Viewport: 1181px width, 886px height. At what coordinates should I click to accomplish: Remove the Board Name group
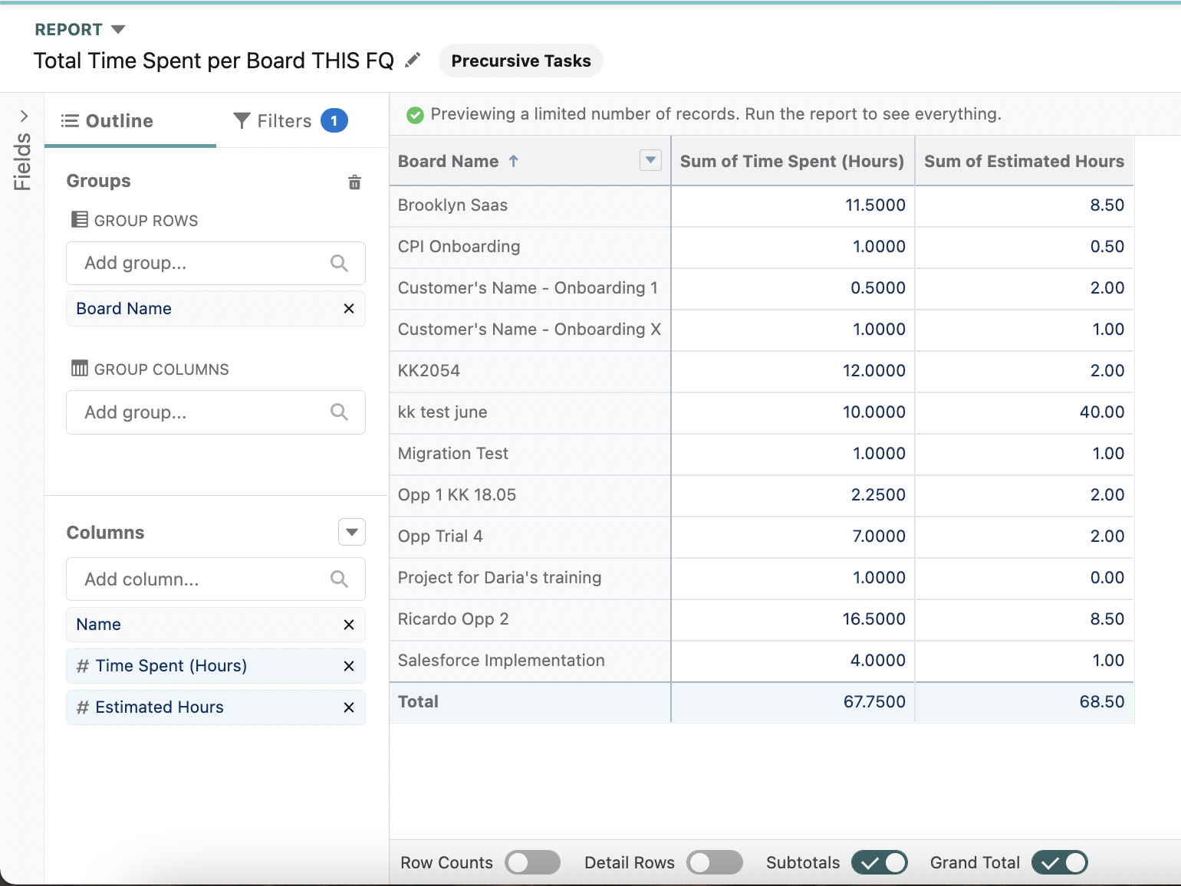(349, 308)
